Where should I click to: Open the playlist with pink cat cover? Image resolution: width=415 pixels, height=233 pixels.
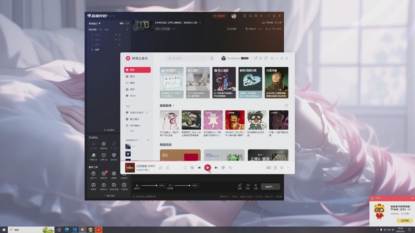coord(213,120)
